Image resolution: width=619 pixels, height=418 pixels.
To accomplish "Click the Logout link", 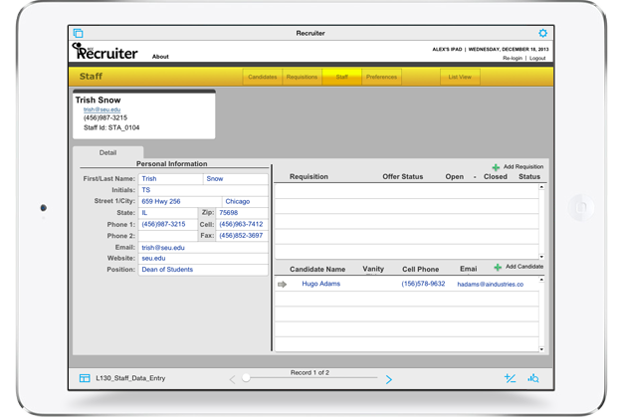I will pos(537,58).
